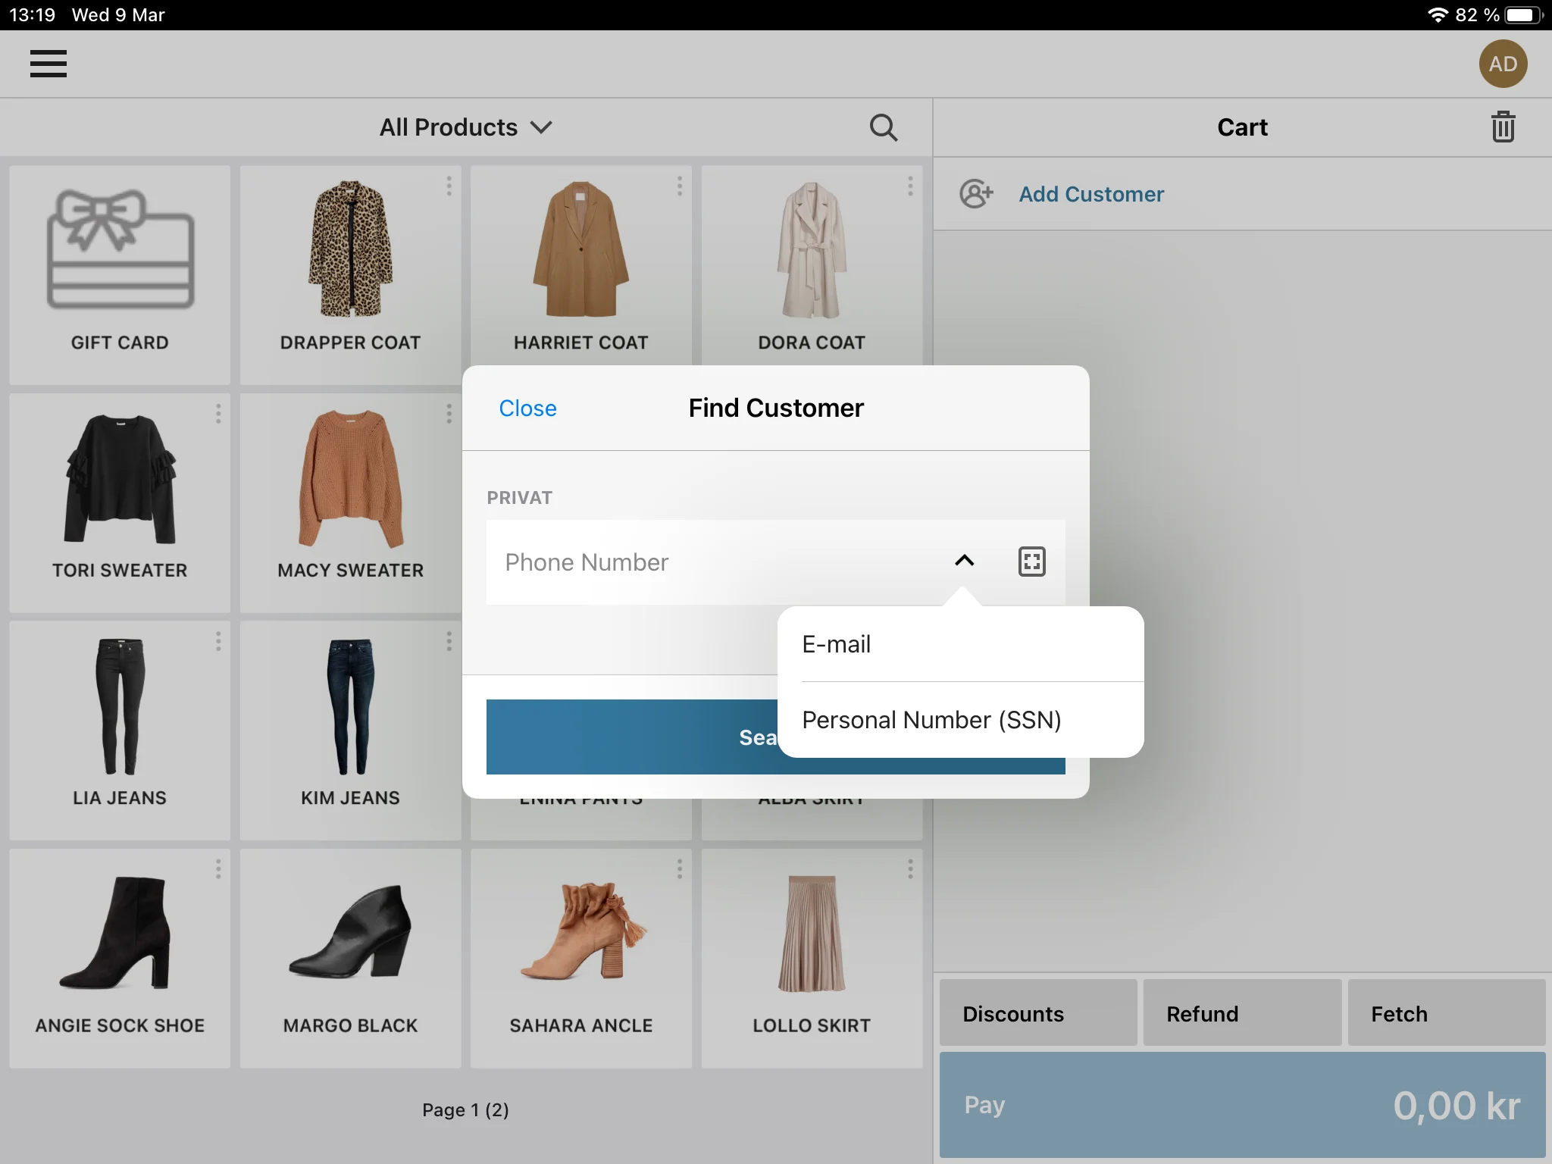Open options dots on Lollo Skirt
1552x1164 pixels.
(x=910, y=868)
